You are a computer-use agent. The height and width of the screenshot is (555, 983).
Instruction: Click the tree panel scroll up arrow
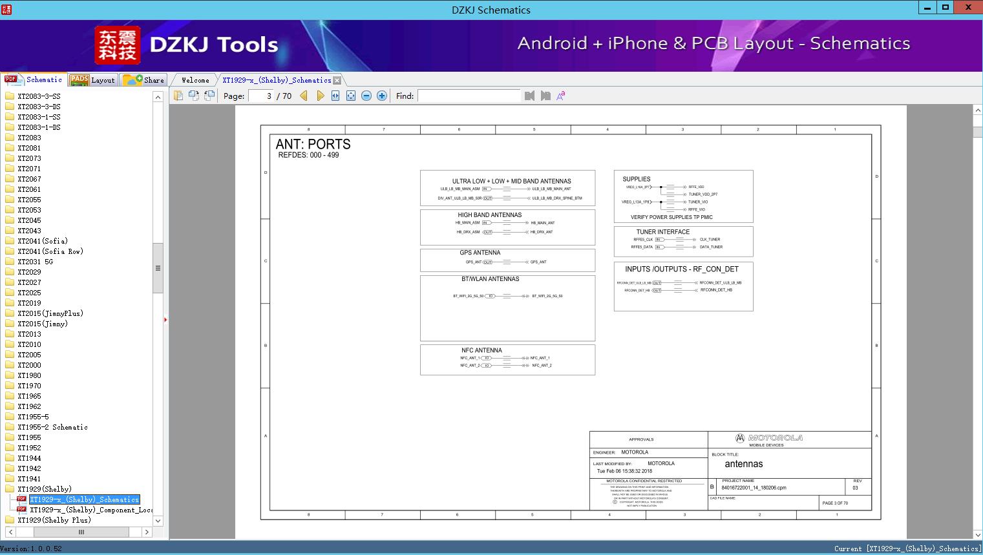coord(158,97)
